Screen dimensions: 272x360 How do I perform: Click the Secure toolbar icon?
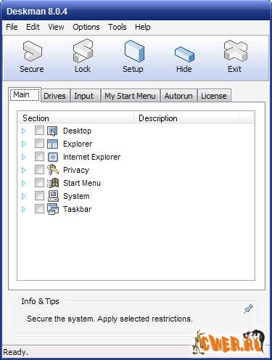(x=33, y=51)
